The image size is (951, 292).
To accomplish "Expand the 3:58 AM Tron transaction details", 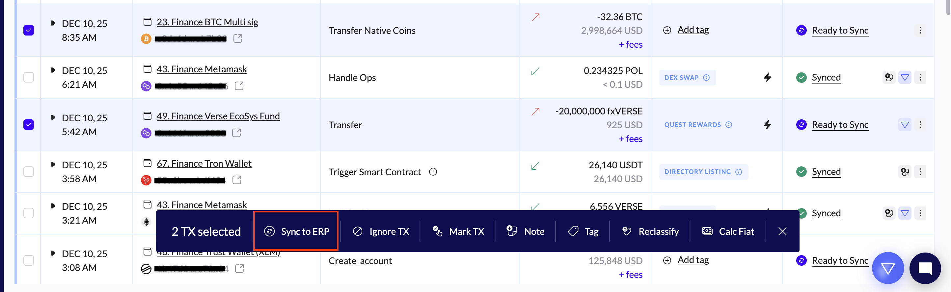I will point(53,164).
